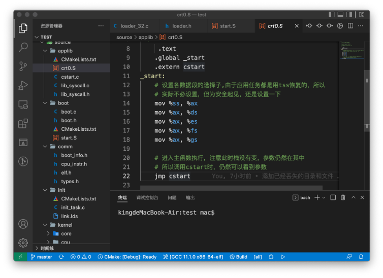Open Run and Debug view
This screenshot has width=383, height=278.
click(x=23, y=85)
